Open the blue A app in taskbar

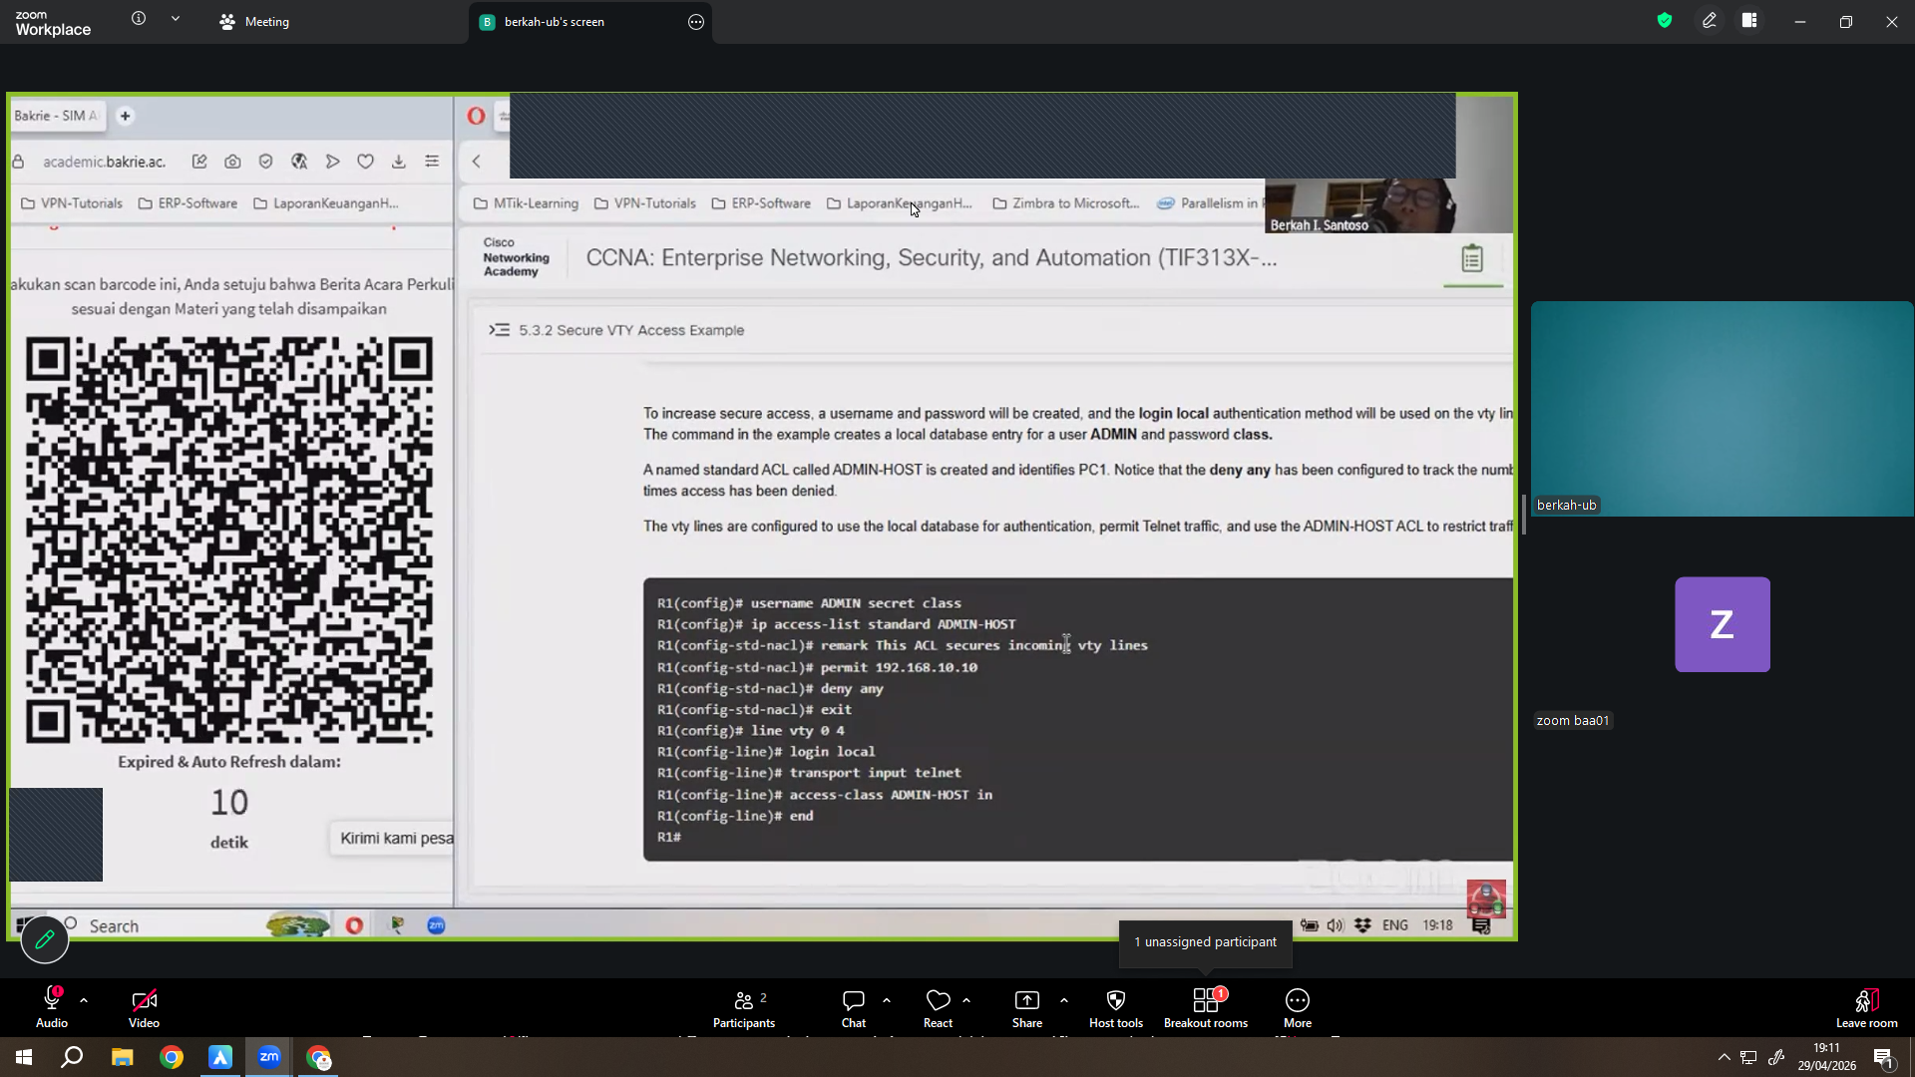(x=220, y=1057)
